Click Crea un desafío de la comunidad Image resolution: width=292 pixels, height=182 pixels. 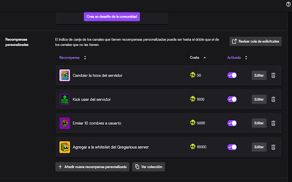(112, 17)
